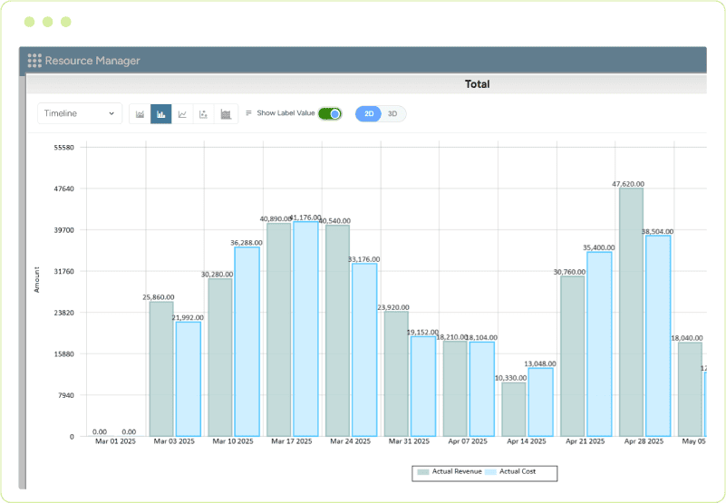Click the Apr 28 2025 cost bar
The image size is (726, 503).
click(658, 336)
